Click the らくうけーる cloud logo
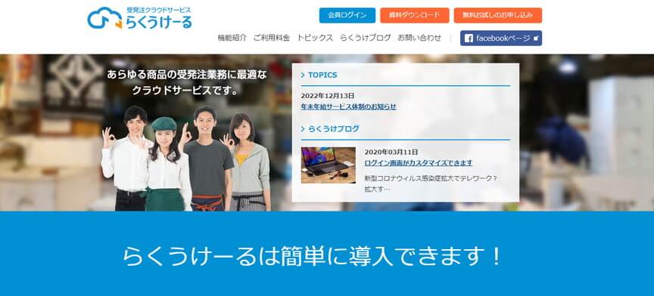 (x=140, y=18)
